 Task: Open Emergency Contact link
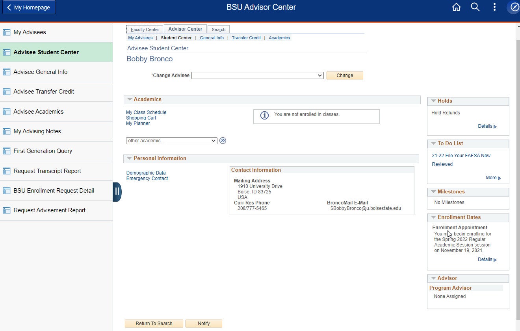(x=147, y=178)
